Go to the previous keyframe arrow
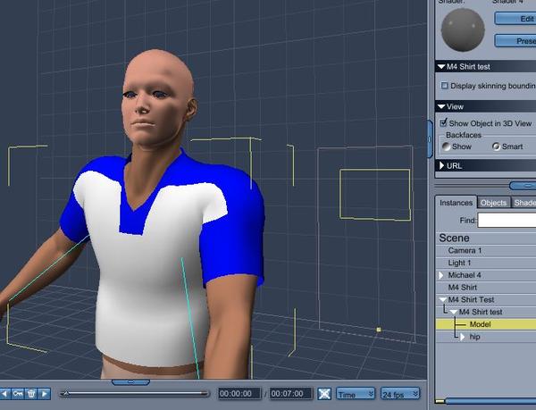Image resolution: width=536 pixels, height=410 pixels. (x=4, y=394)
